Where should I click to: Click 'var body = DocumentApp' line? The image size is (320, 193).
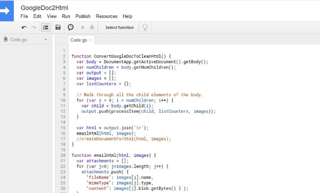142,62
